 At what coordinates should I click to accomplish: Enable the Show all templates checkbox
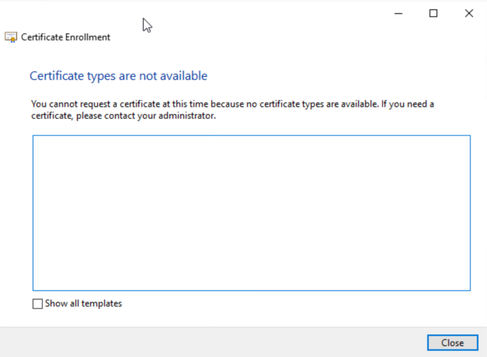click(38, 304)
